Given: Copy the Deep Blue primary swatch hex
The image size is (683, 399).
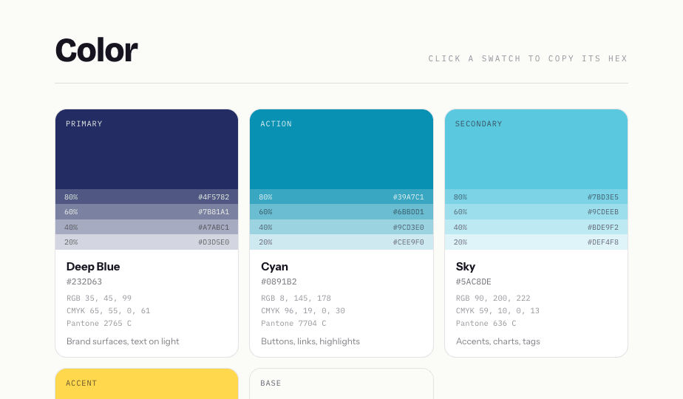Looking at the screenshot, I should click(x=147, y=149).
